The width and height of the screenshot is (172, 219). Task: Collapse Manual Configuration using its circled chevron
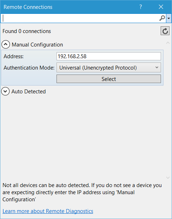pyautogui.click(x=6, y=44)
